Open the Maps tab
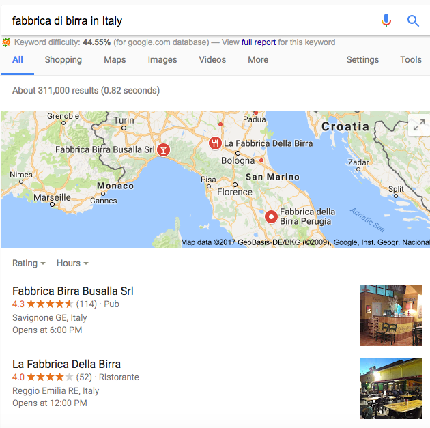The height and width of the screenshot is (428, 430). [115, 59]
